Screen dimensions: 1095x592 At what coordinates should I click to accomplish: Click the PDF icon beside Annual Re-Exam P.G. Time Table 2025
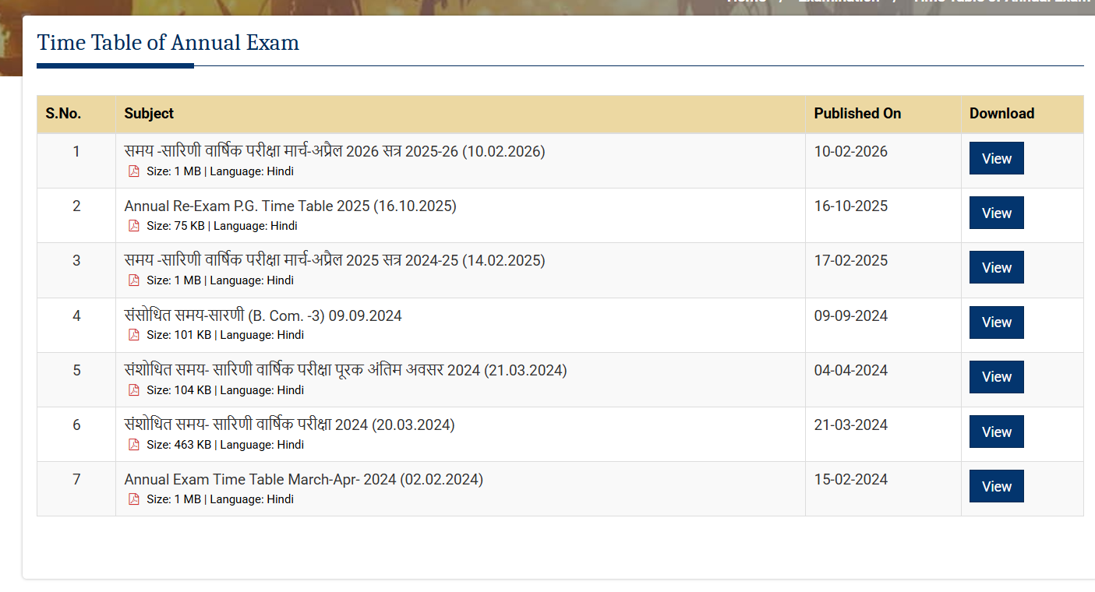(x=133, y=225)
